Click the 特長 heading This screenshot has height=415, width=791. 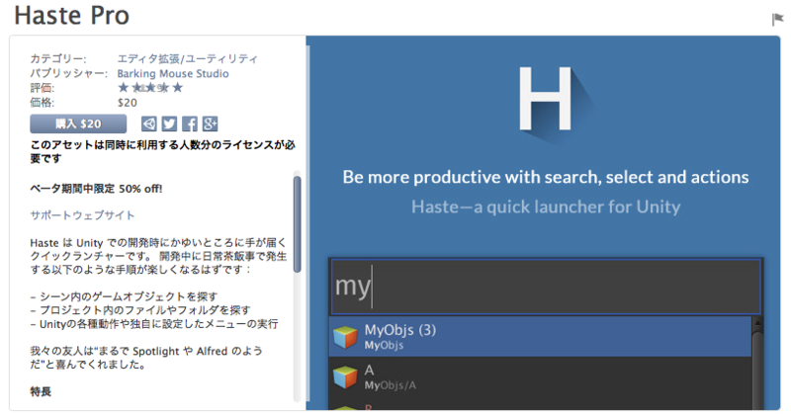point(41,392)
